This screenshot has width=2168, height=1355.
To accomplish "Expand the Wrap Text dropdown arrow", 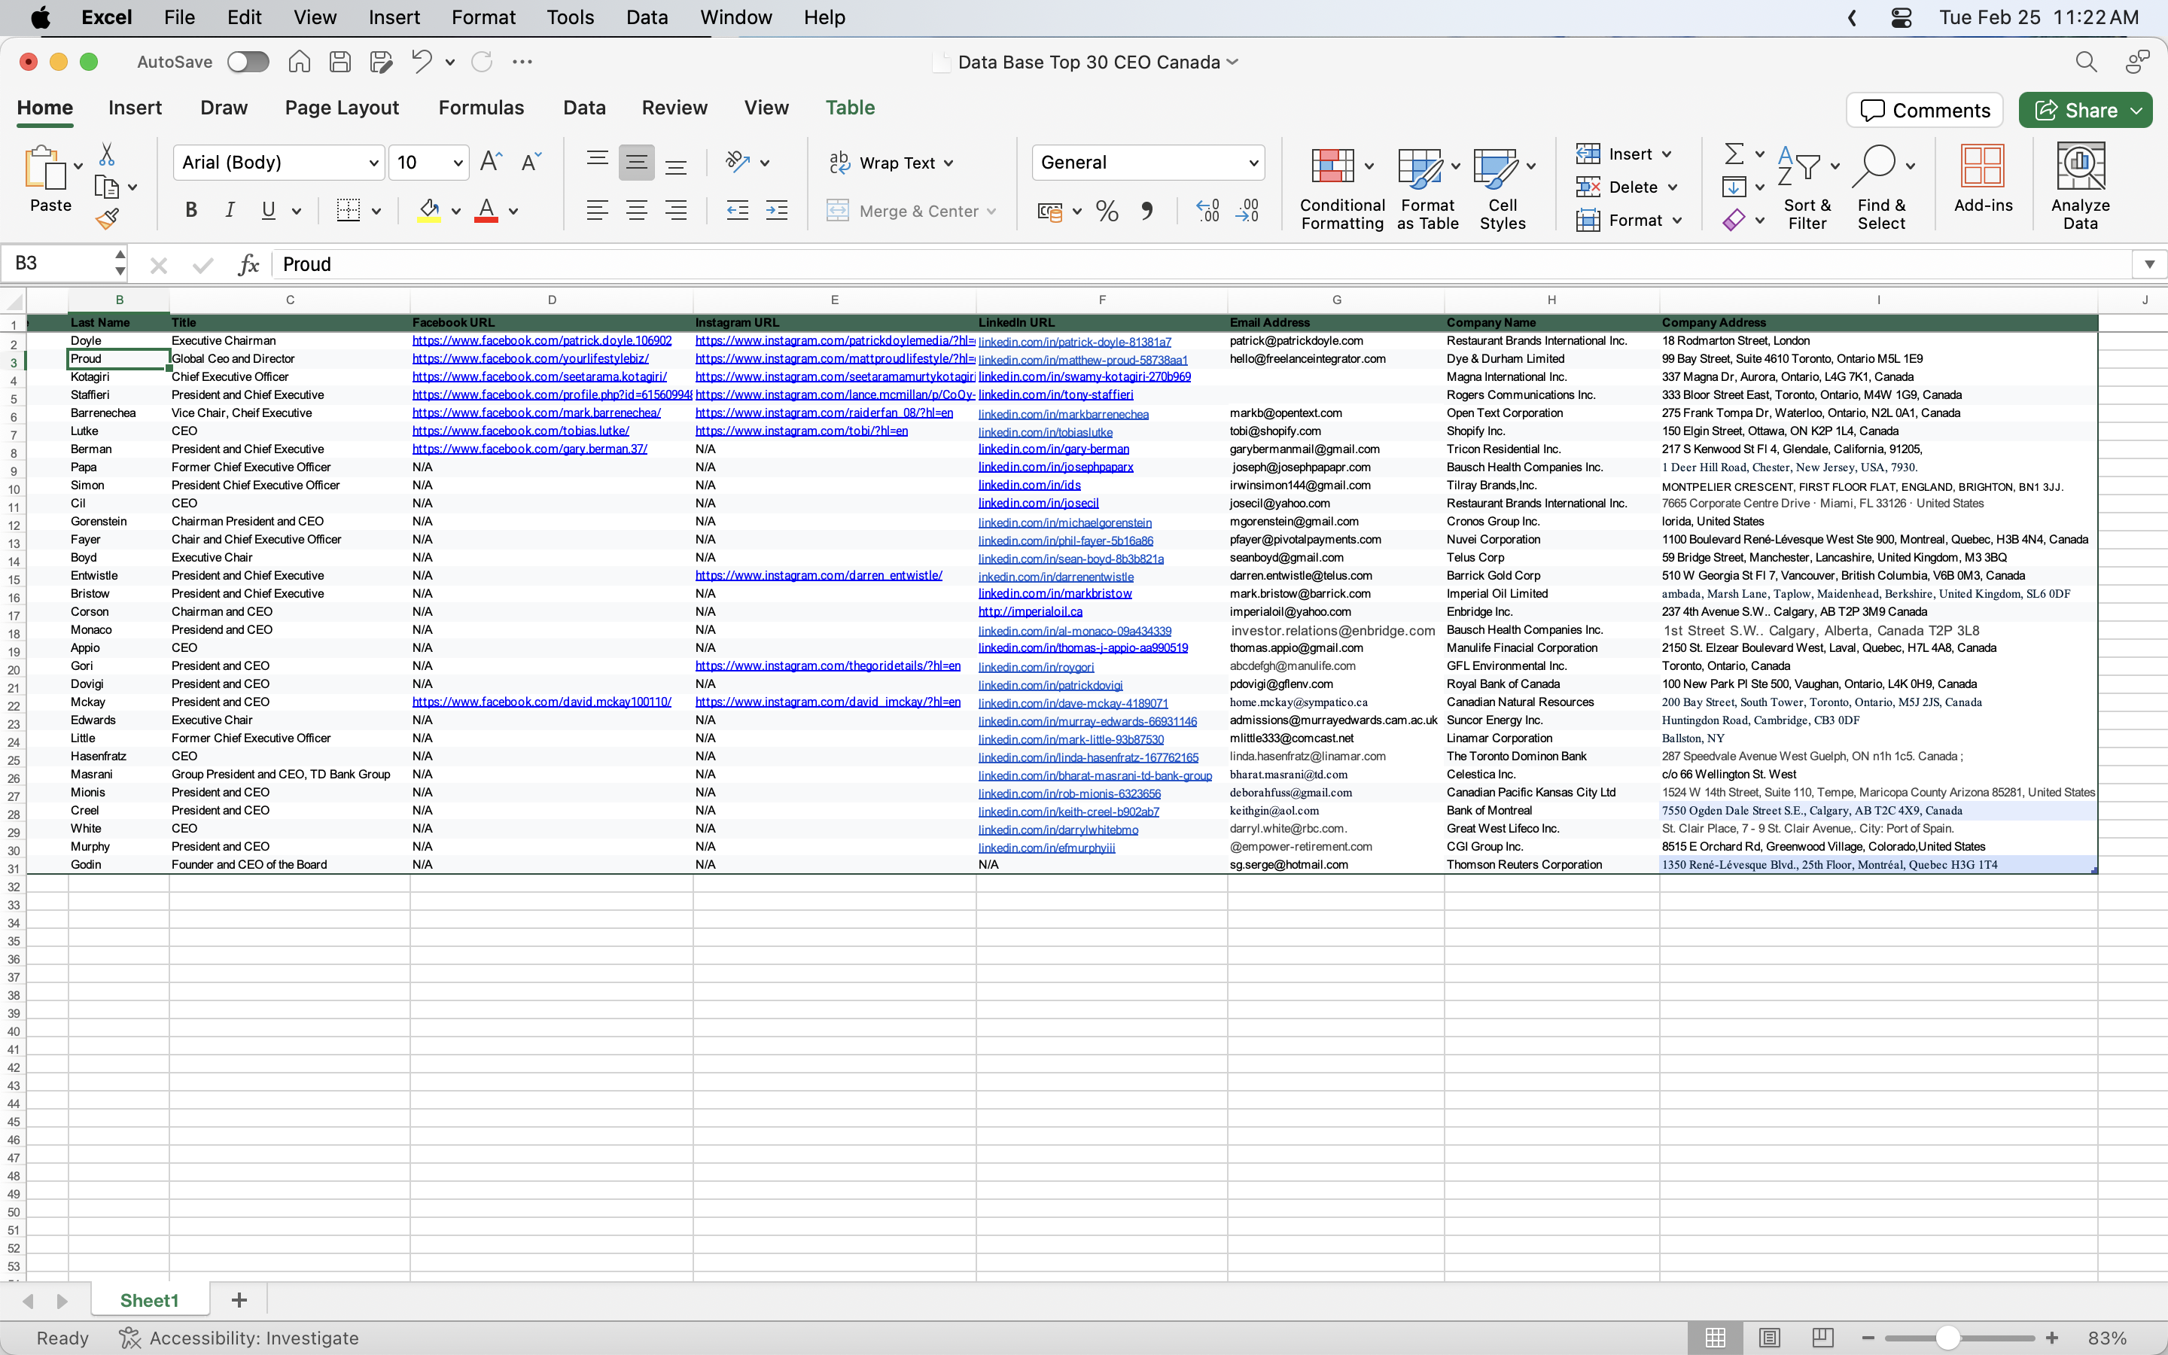I will (948, 163).
